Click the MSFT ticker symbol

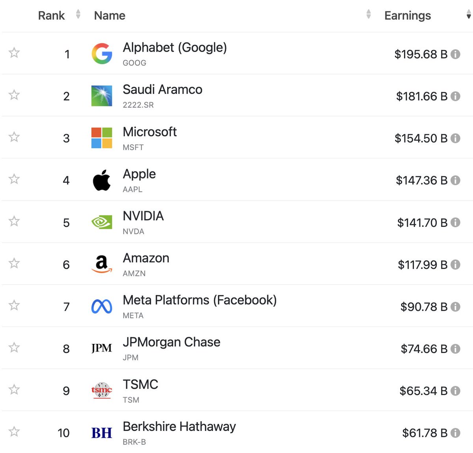(x=133, y=147)
